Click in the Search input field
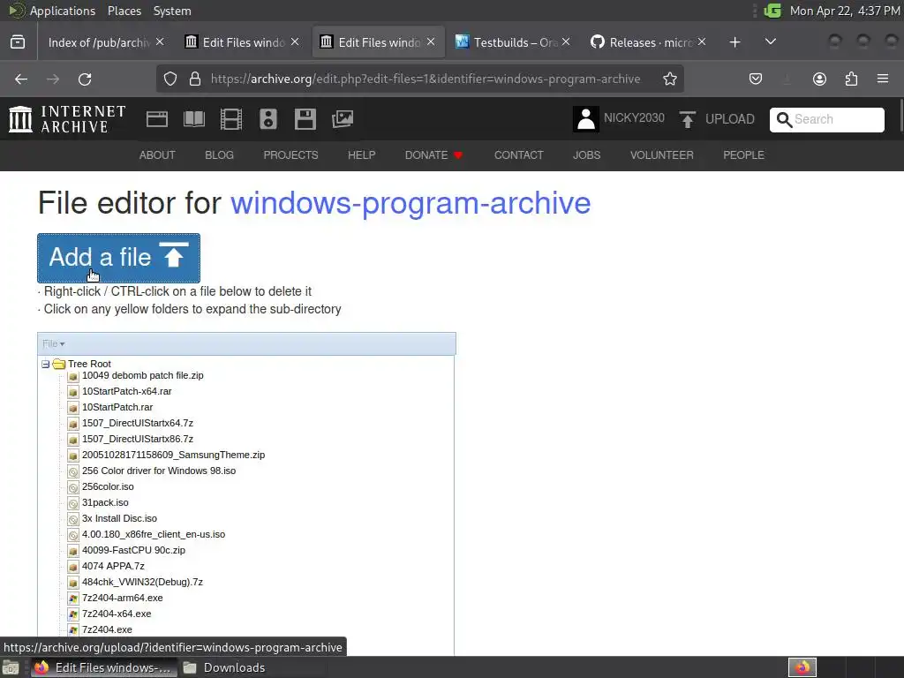 click(826, 119)
